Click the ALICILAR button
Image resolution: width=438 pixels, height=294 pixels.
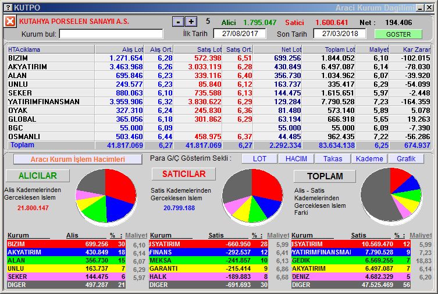click(38, 176)
